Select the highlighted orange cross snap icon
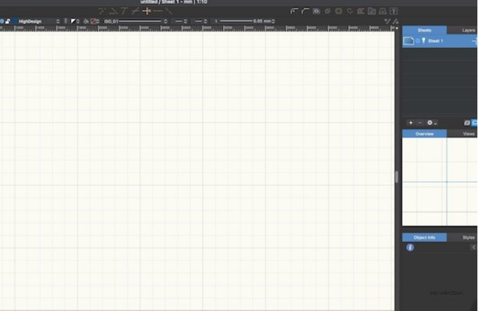The width and height of the screenshot is (478, 311). (x=147, y=11)
